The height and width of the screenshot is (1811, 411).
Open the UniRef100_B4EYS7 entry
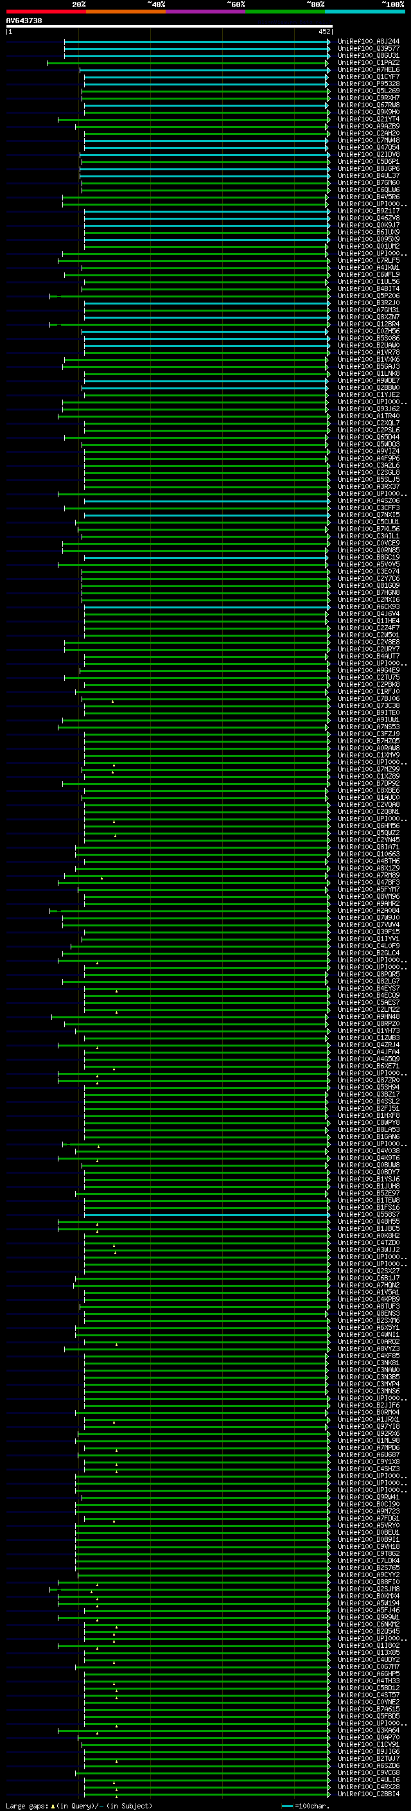369,989
